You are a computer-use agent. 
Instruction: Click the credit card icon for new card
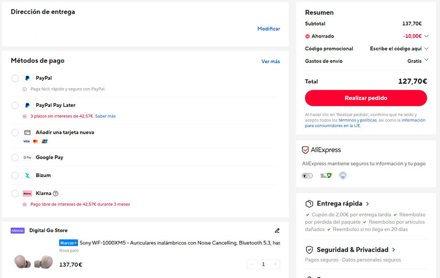(x=27, y=133)
